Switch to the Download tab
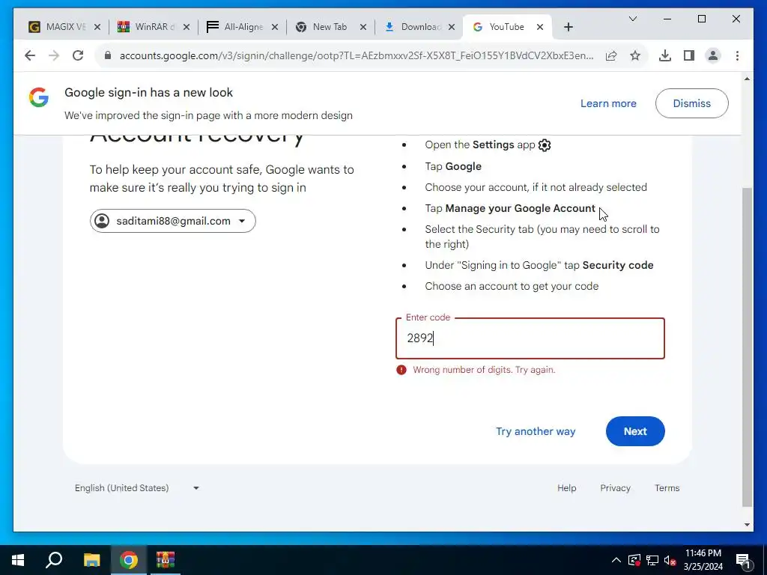The width and height of the screenshot is (767, 575). (x=419, y=27)
